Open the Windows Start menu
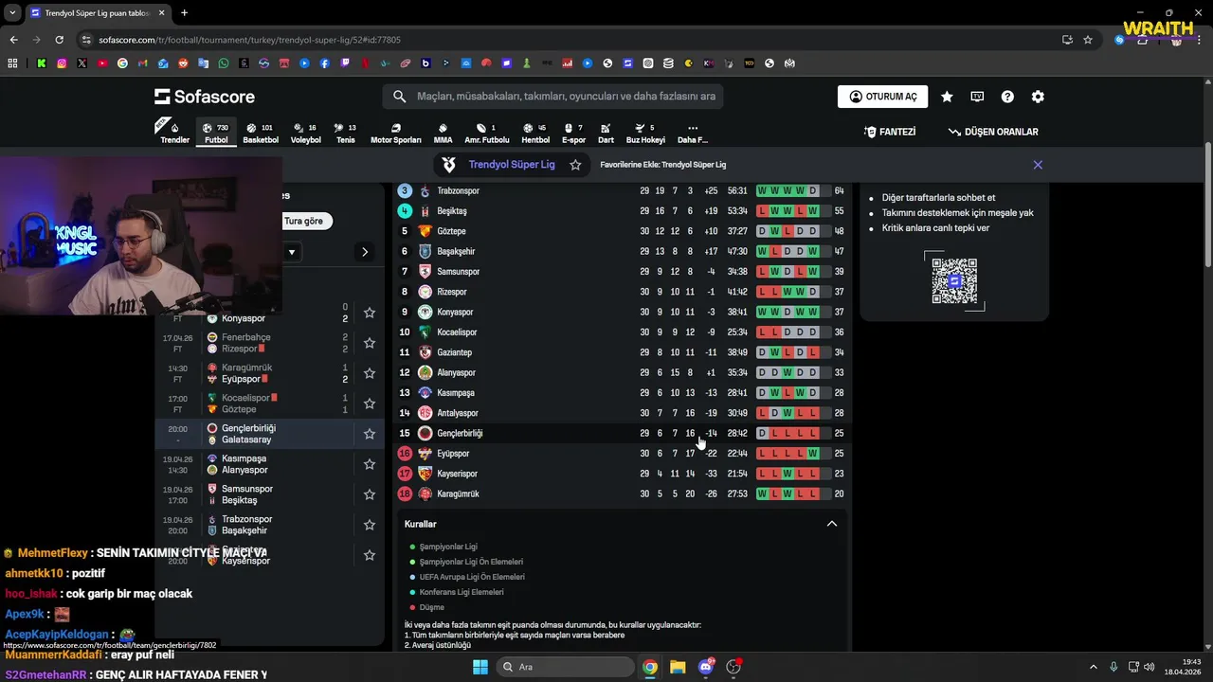This screenshot has width=1213, height=682. pyautogui.click(x=480, y=667)
